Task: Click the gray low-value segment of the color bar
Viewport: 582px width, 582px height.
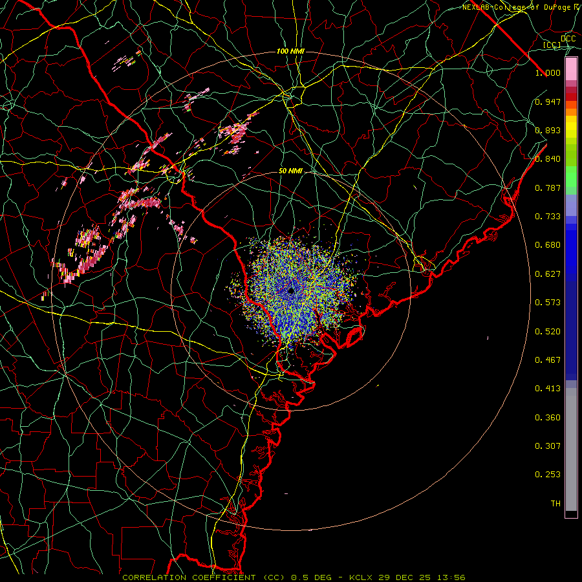Action: pos(571,449)
